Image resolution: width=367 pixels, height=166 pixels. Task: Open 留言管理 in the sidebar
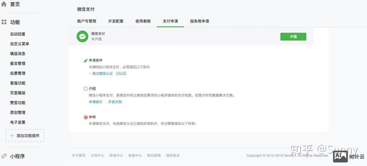pyautogui.click(x=18, y=64)
